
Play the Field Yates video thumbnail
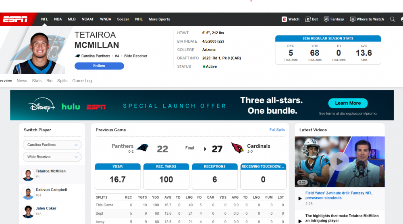pos(339,162)
